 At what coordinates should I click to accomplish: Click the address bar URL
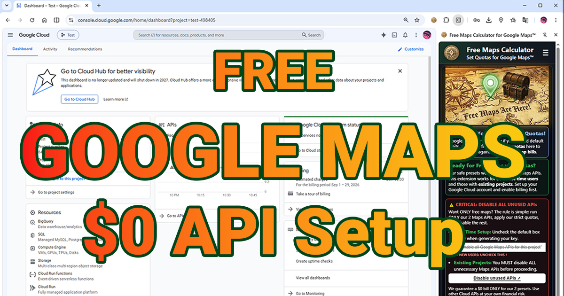pos(146,20)
